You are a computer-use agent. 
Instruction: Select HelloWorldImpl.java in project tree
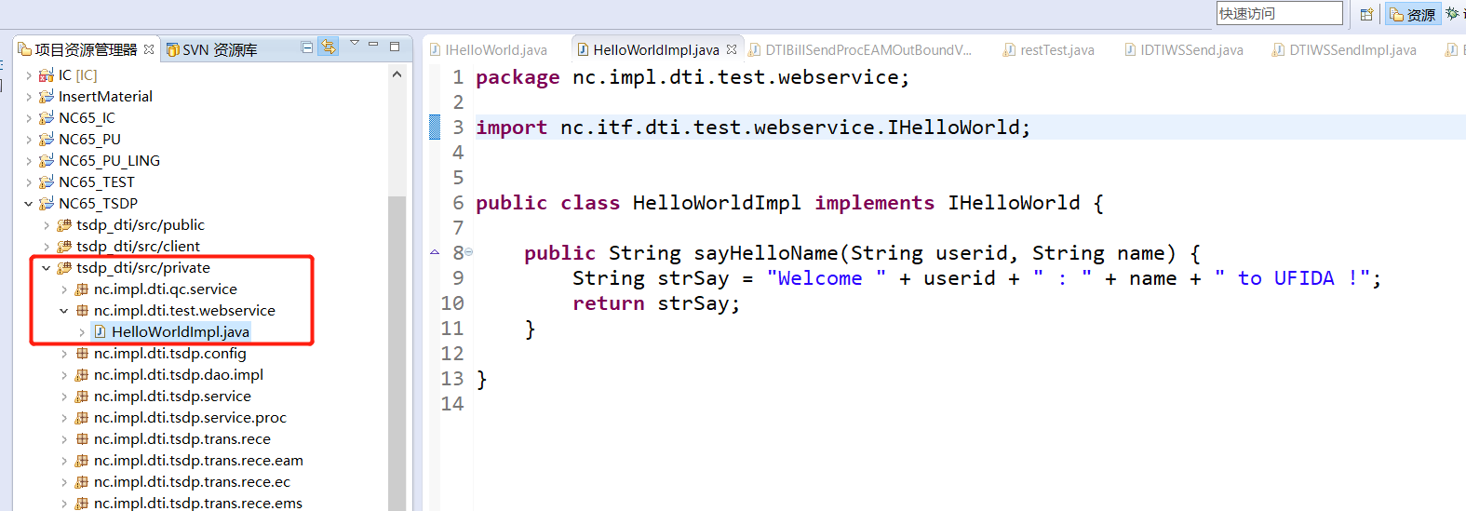181,332
